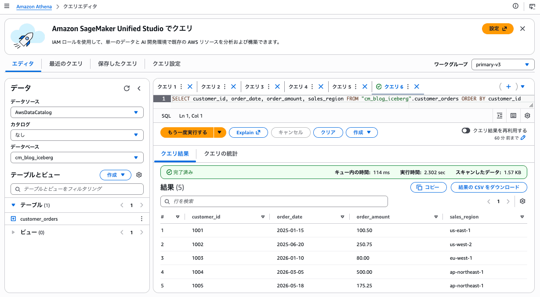Sort by customer_id column
Image resolution: width=540 pixels, height=297 pixels.
coord(263,217)
